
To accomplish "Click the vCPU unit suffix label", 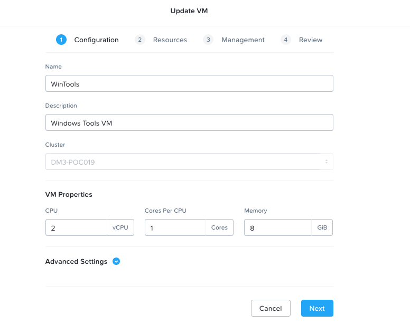I will 120,228.
